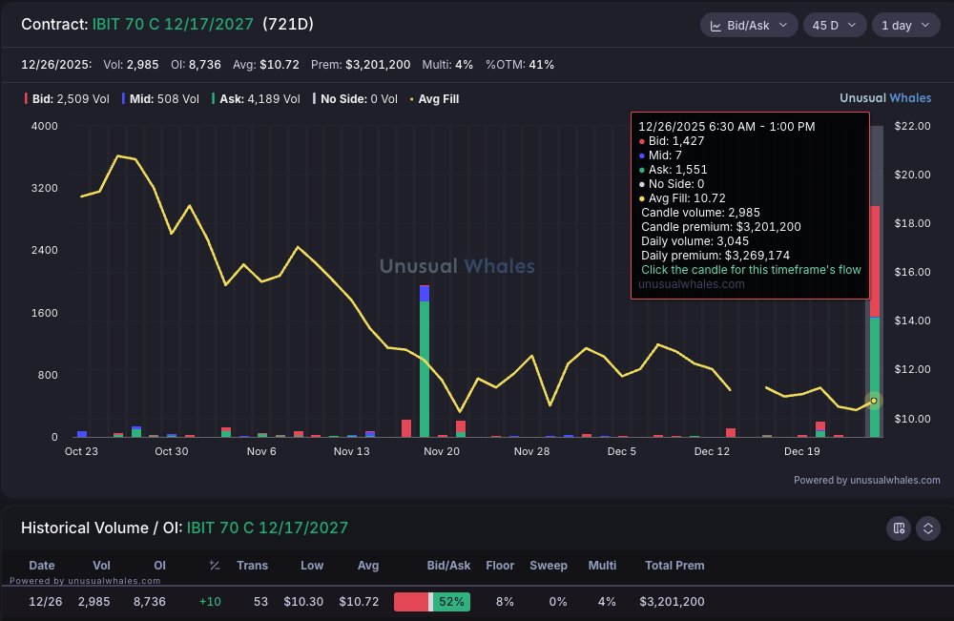Sort by the Date column header
This screenshot has height=621, width=954.
(42, 566)
